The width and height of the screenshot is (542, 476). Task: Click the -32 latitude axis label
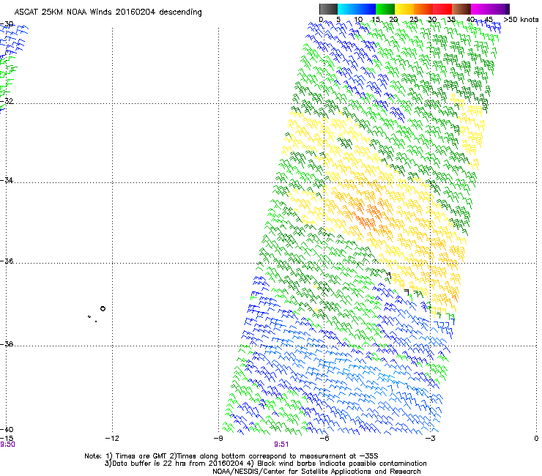7,101
